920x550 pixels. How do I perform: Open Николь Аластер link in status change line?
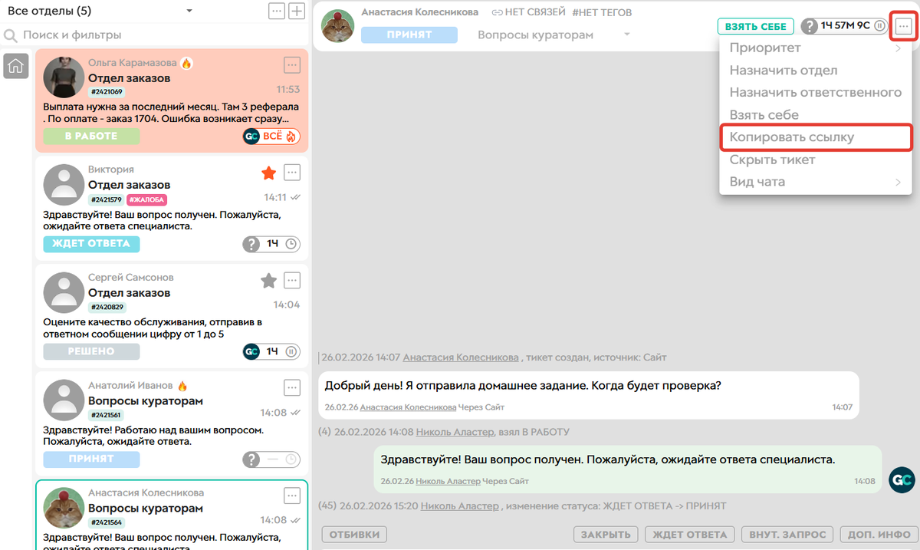460,506
